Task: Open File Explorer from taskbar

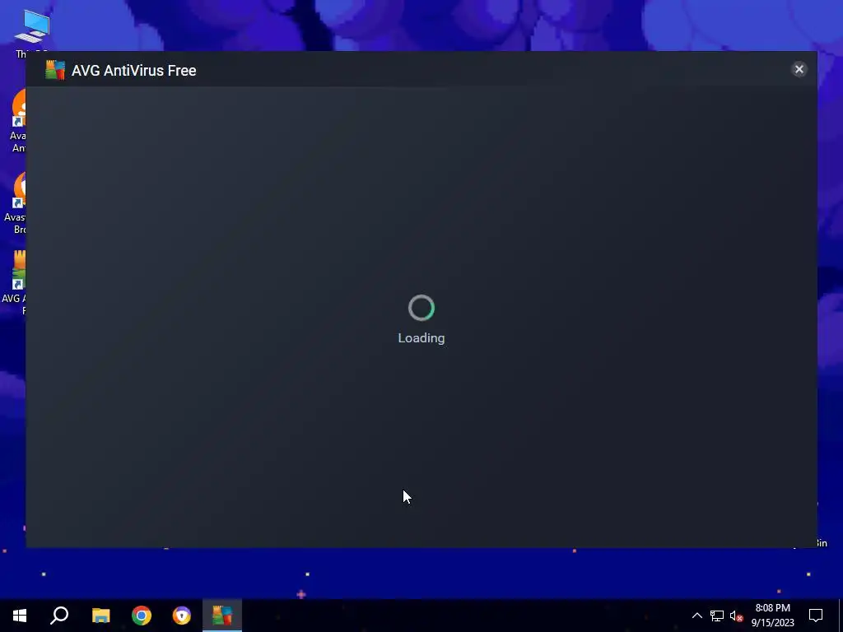Action: [100, 616]
